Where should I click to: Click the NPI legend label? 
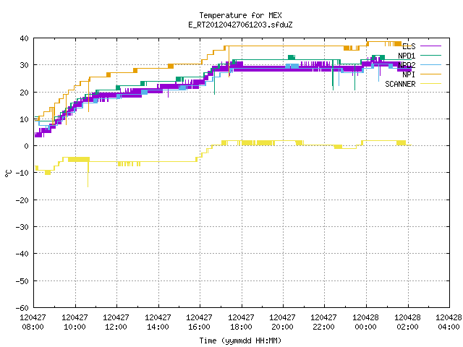point(409,74)
